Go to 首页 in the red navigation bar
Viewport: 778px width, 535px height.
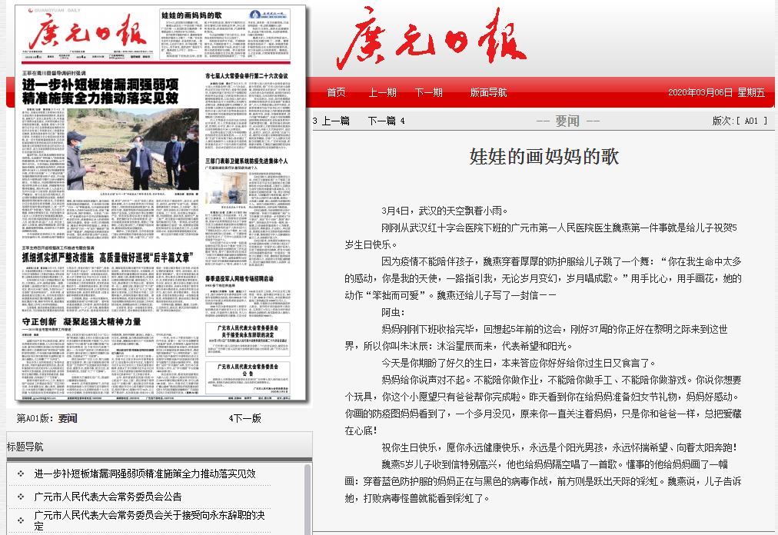click(336, 93)
